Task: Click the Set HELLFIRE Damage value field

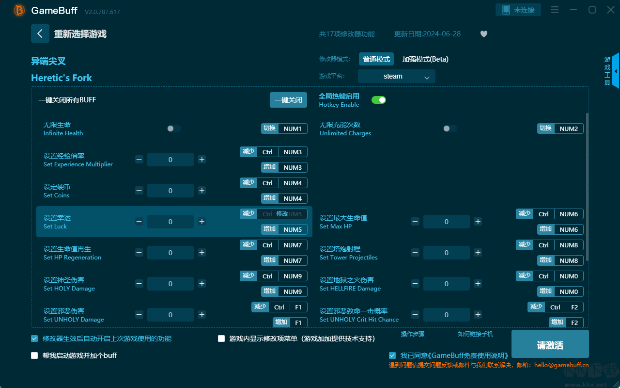Action: pyautogui.click(x=447, y=284)
